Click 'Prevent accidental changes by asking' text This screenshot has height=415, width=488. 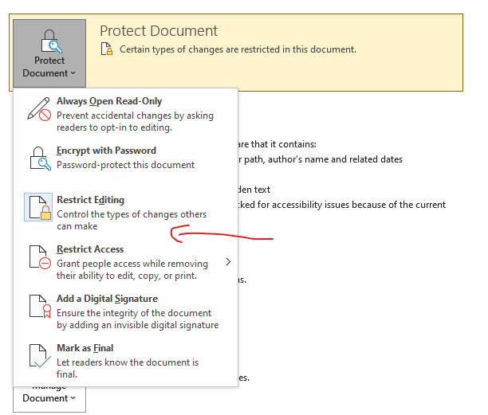coord(135,115)
